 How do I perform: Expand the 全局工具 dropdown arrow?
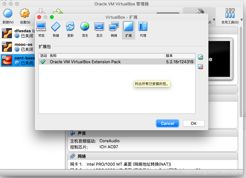pyautogui.click(x=242, y=20)
